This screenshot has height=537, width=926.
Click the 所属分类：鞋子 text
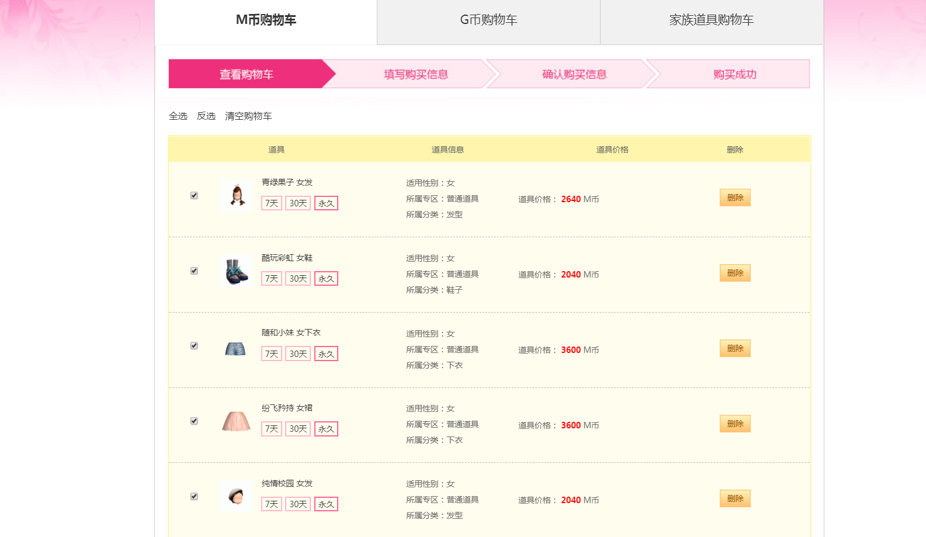coord(434,290)
